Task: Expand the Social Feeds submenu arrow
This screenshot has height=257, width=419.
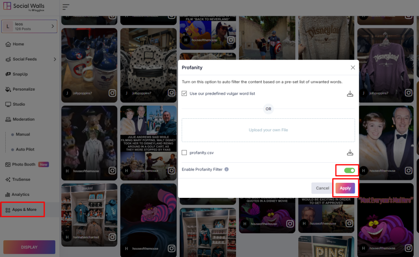Action: pos(55,59)
